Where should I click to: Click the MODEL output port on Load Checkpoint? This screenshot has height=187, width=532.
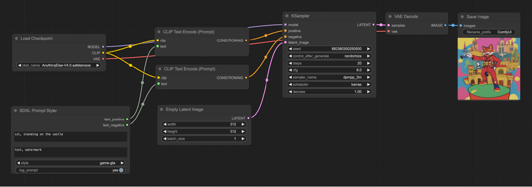coord(103,47)
